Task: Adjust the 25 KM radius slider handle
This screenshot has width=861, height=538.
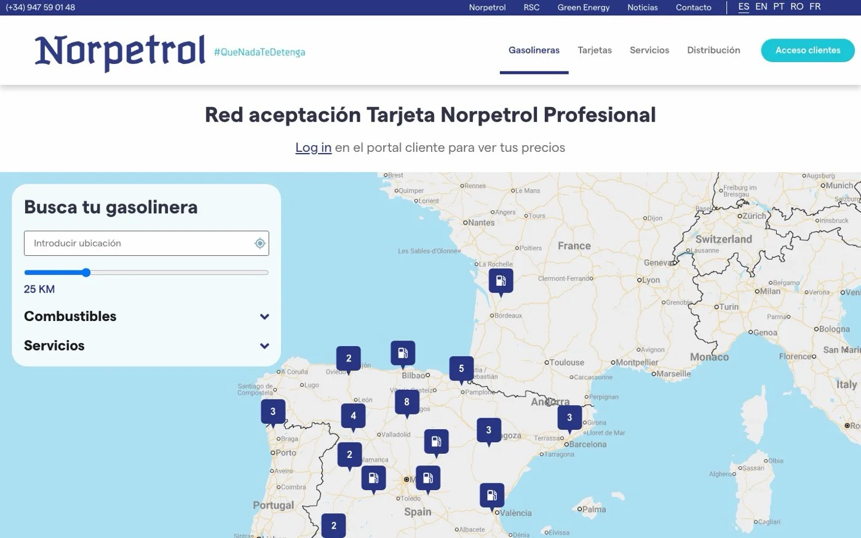Action: [86, 272]
